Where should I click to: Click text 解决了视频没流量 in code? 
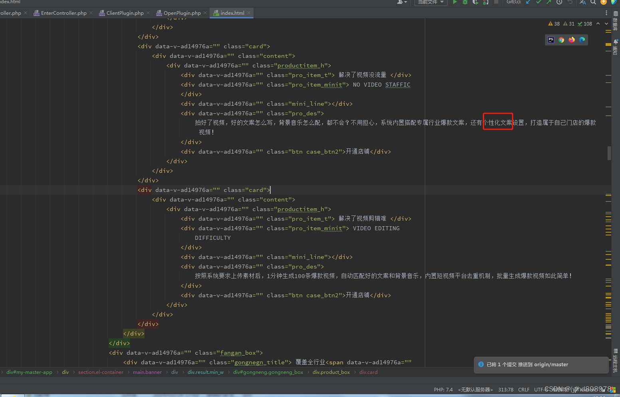362,75
